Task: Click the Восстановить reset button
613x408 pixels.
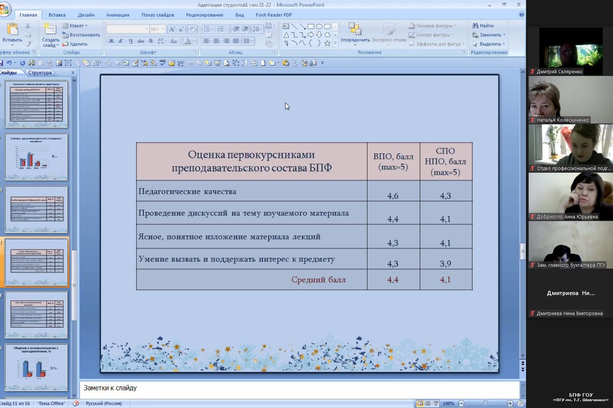Action: click(x=81, y=35)
